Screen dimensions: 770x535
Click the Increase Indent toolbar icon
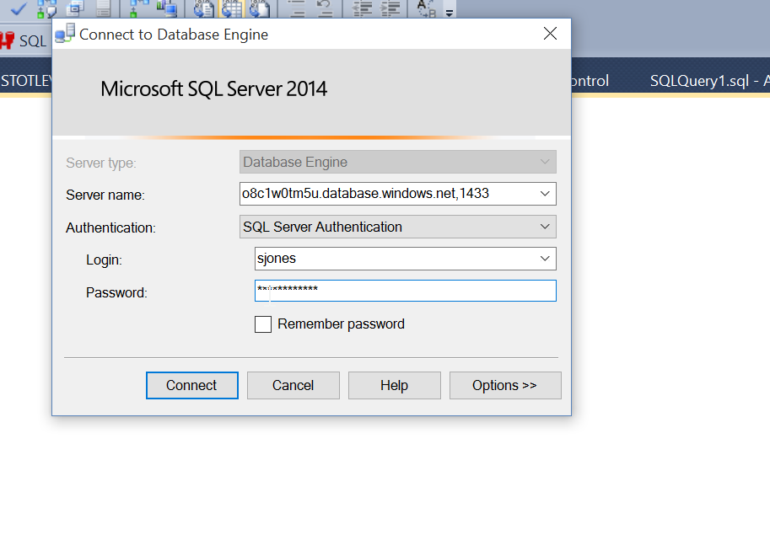pos(390,8)
